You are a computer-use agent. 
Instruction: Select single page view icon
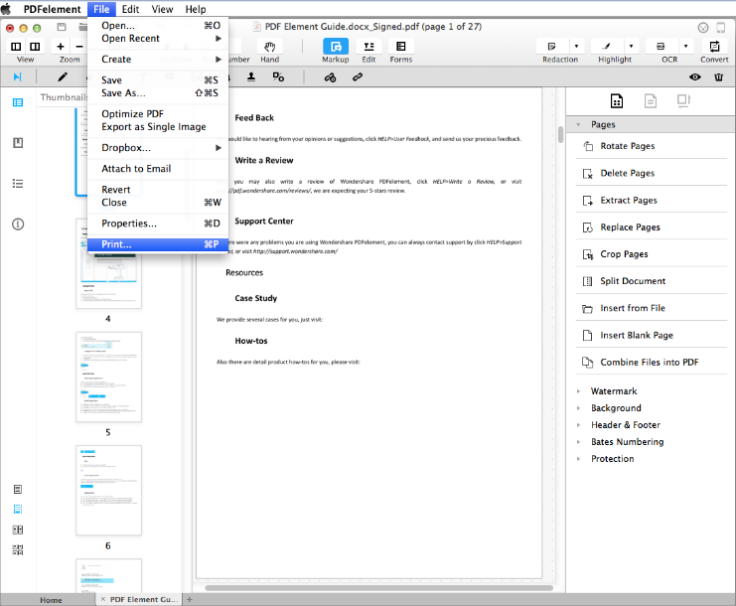click(x=18, y=490)
